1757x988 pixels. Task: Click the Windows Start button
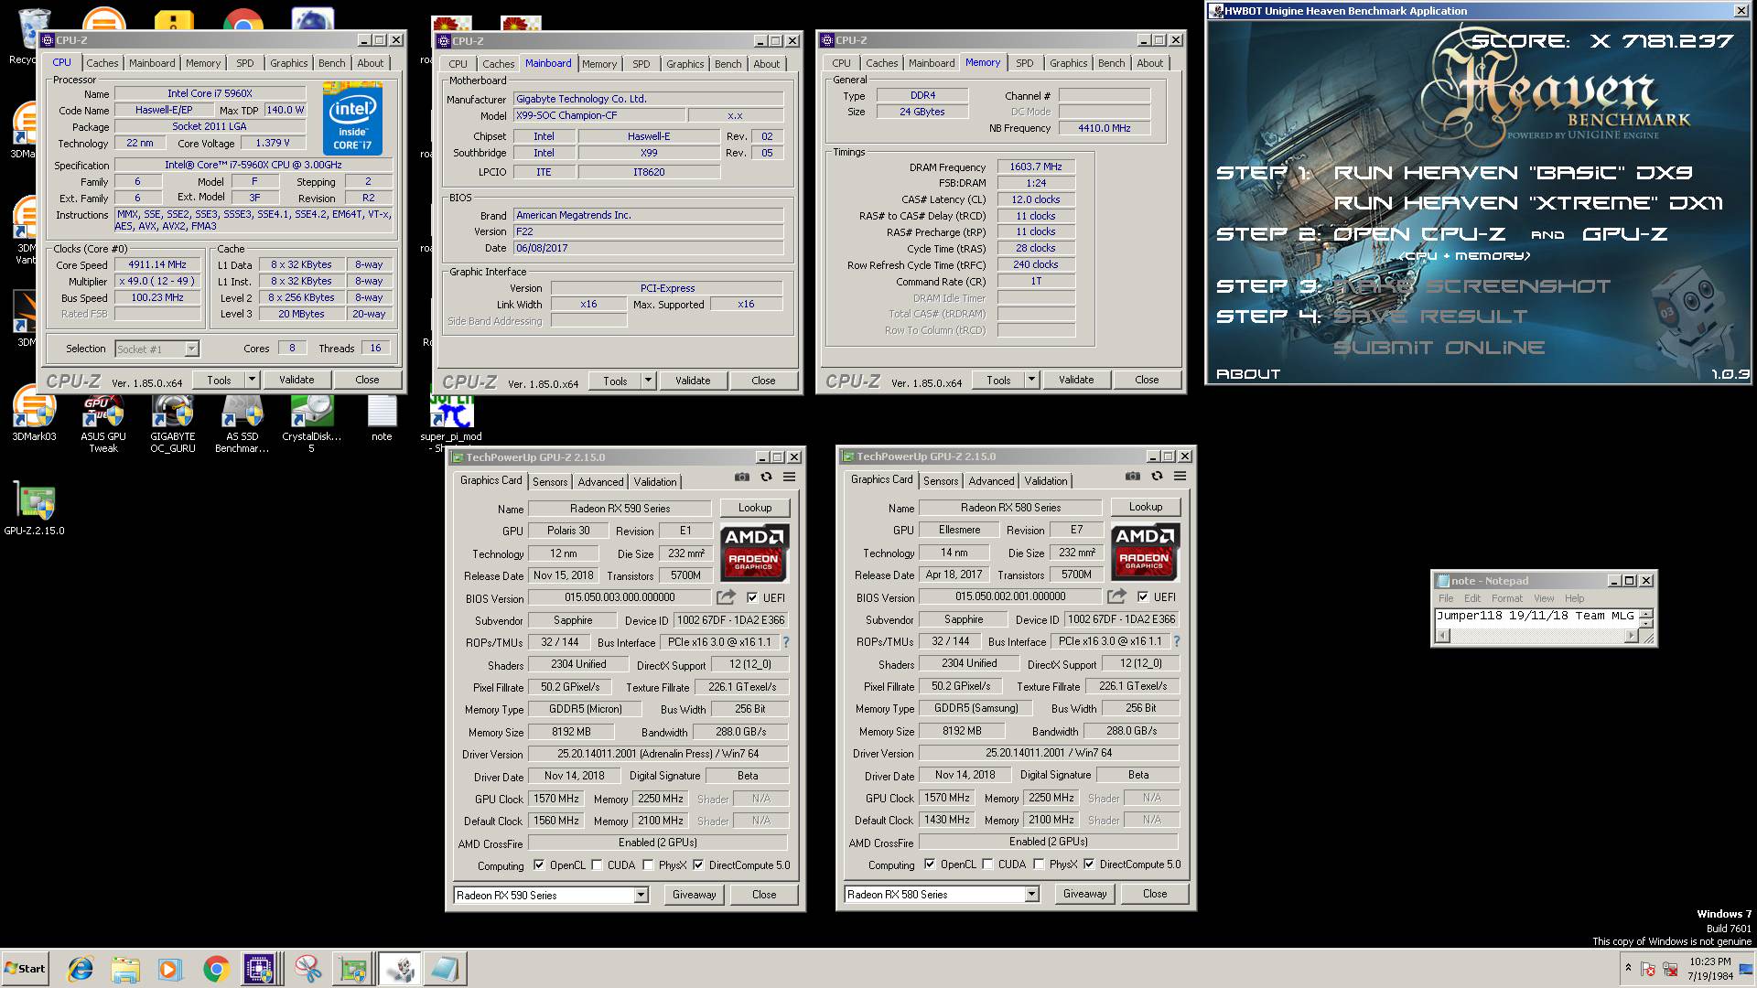click(26, 969)
